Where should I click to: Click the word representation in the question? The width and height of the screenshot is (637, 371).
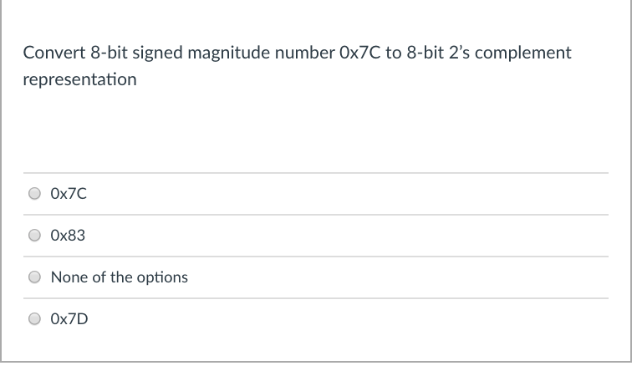pos(79,79)
